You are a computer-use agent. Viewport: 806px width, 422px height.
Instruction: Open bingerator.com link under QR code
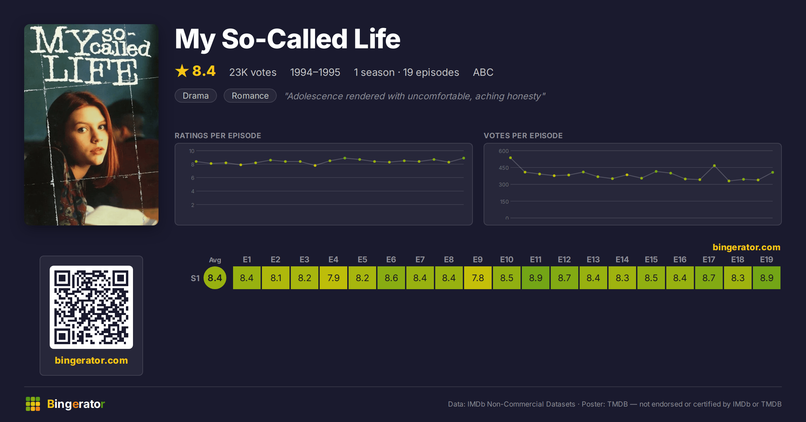91,360
